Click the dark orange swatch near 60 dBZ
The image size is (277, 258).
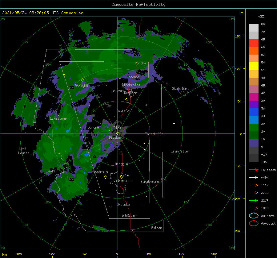[254, 51]
